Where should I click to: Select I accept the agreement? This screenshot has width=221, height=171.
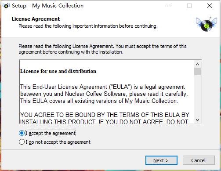(x=22, y=133)
